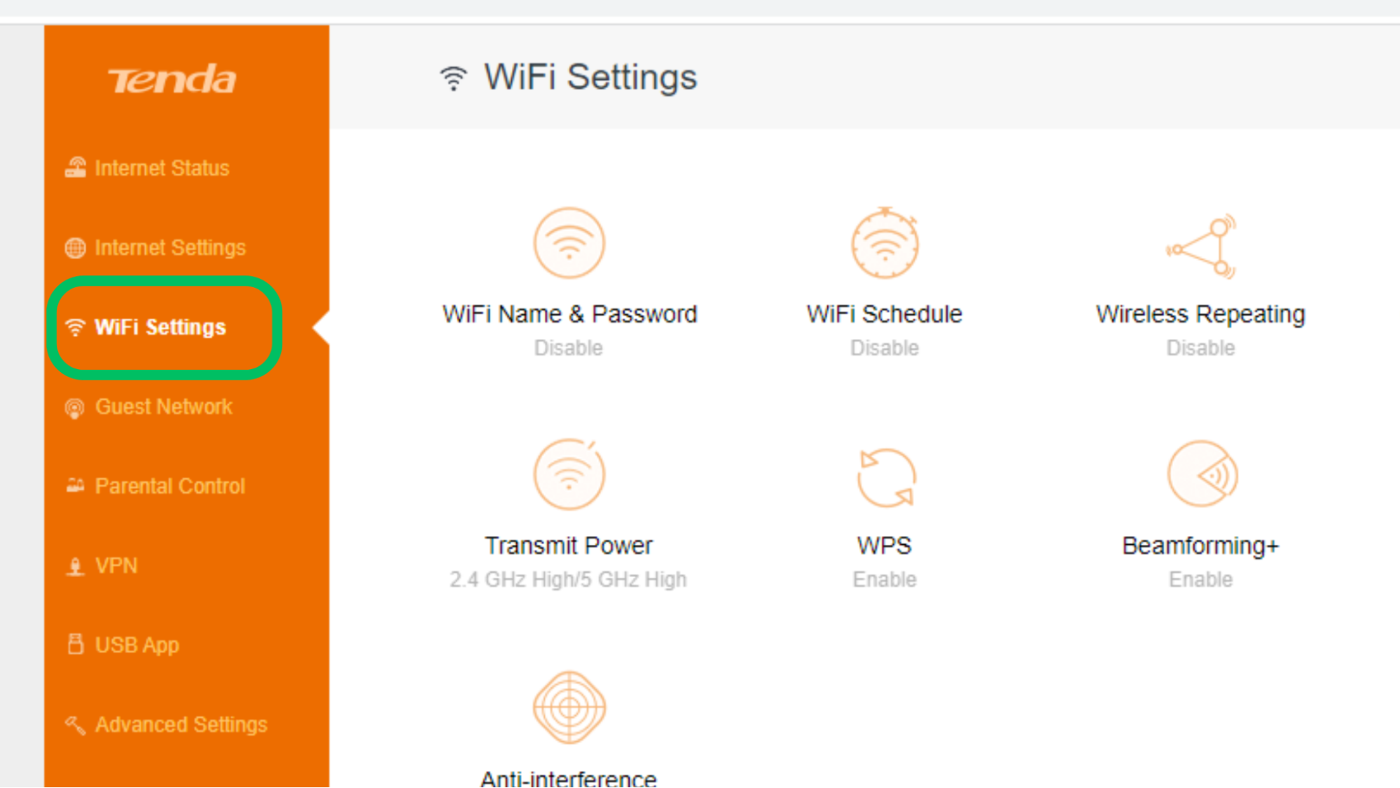Viewport: 1400px width, 788px height.
Task: Toggle WPS Enable setting
Action: (x=882, y=510)
